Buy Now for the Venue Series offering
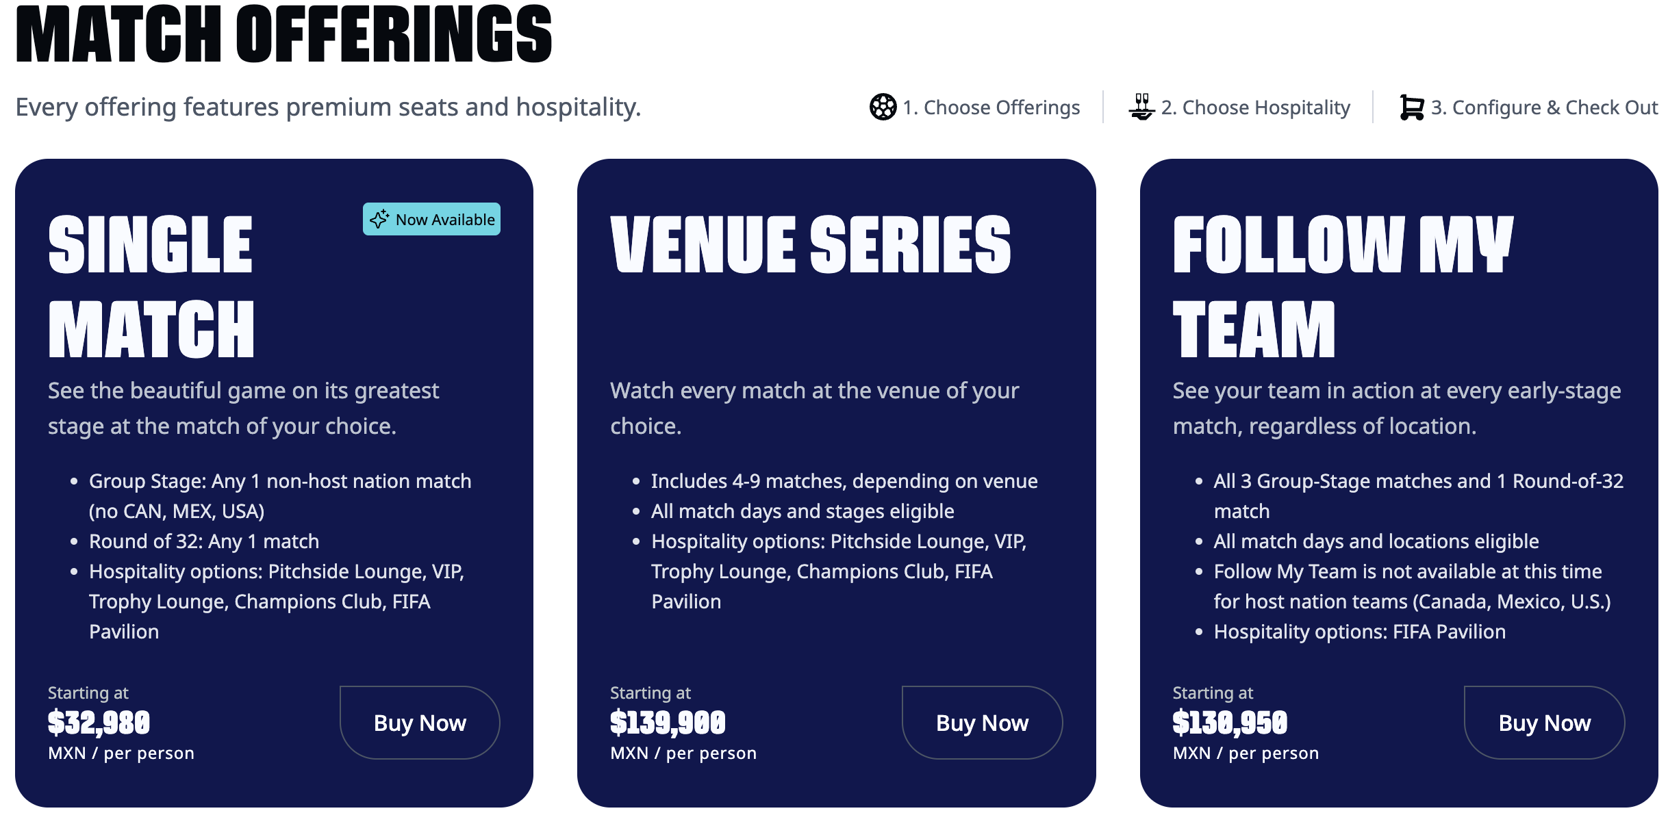Screen dimensions: 1668x826 [982, 723]
